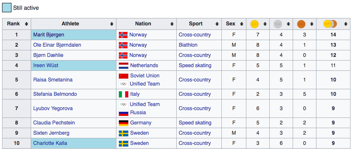The height and width of the screenshot is (149, 364).
Task: Open Soviet Union nation link
Action: [x=145, y=76]
